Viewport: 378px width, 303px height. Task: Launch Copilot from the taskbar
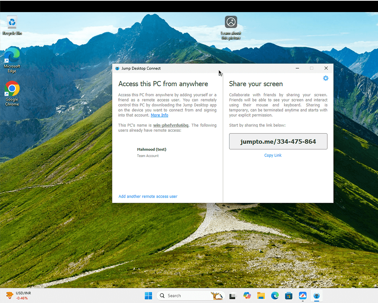point(247,296)
